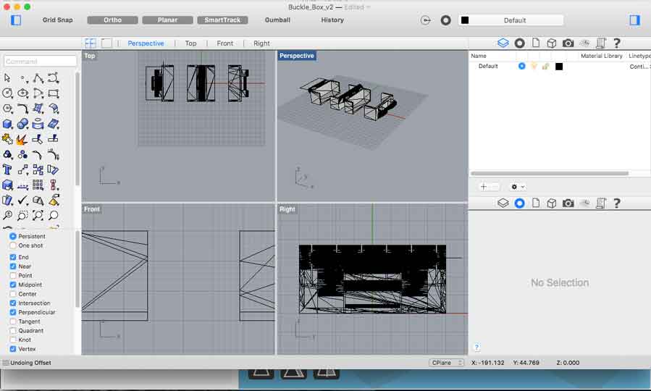This screenshot has height=391, width=651.
Task: Switch to the Front viewport tab
Action: tap(224, 43)
